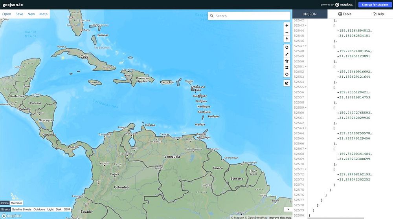Viewport: 393px width, 219px height.
Task: Click the magnifier icon in search box
Action: point(212,16)
